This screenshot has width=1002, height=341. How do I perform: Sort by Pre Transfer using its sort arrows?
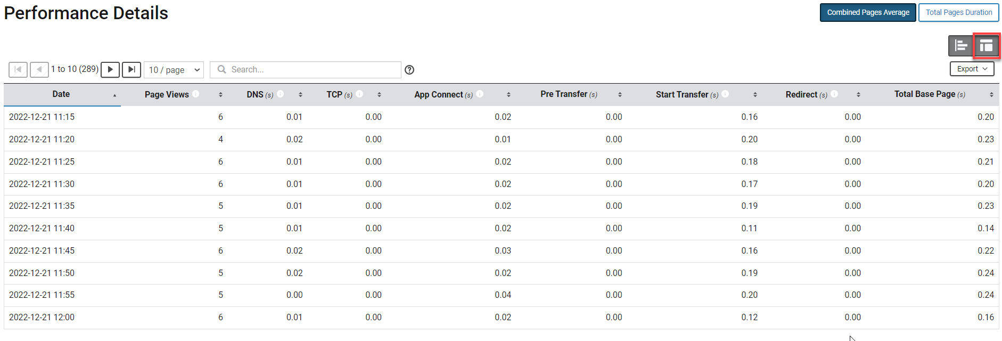pyautogui.click(x=620, y=95)
